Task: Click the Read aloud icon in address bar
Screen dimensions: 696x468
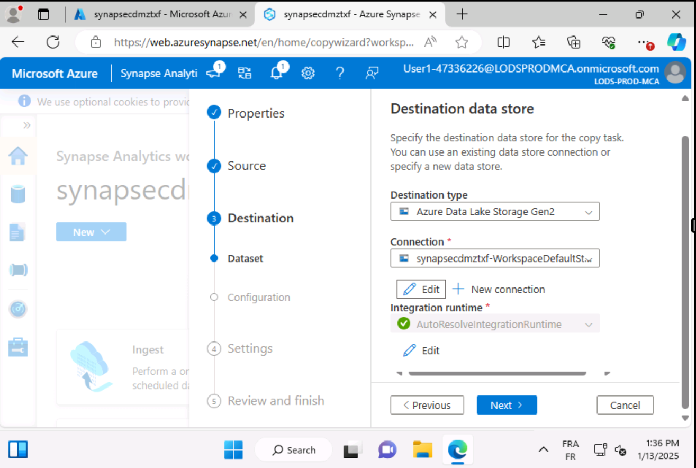Action: (430, 42)
